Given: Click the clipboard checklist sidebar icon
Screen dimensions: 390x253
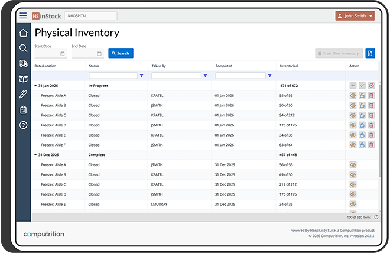Looking at the screenshot, I should click(x=23, y=109).
